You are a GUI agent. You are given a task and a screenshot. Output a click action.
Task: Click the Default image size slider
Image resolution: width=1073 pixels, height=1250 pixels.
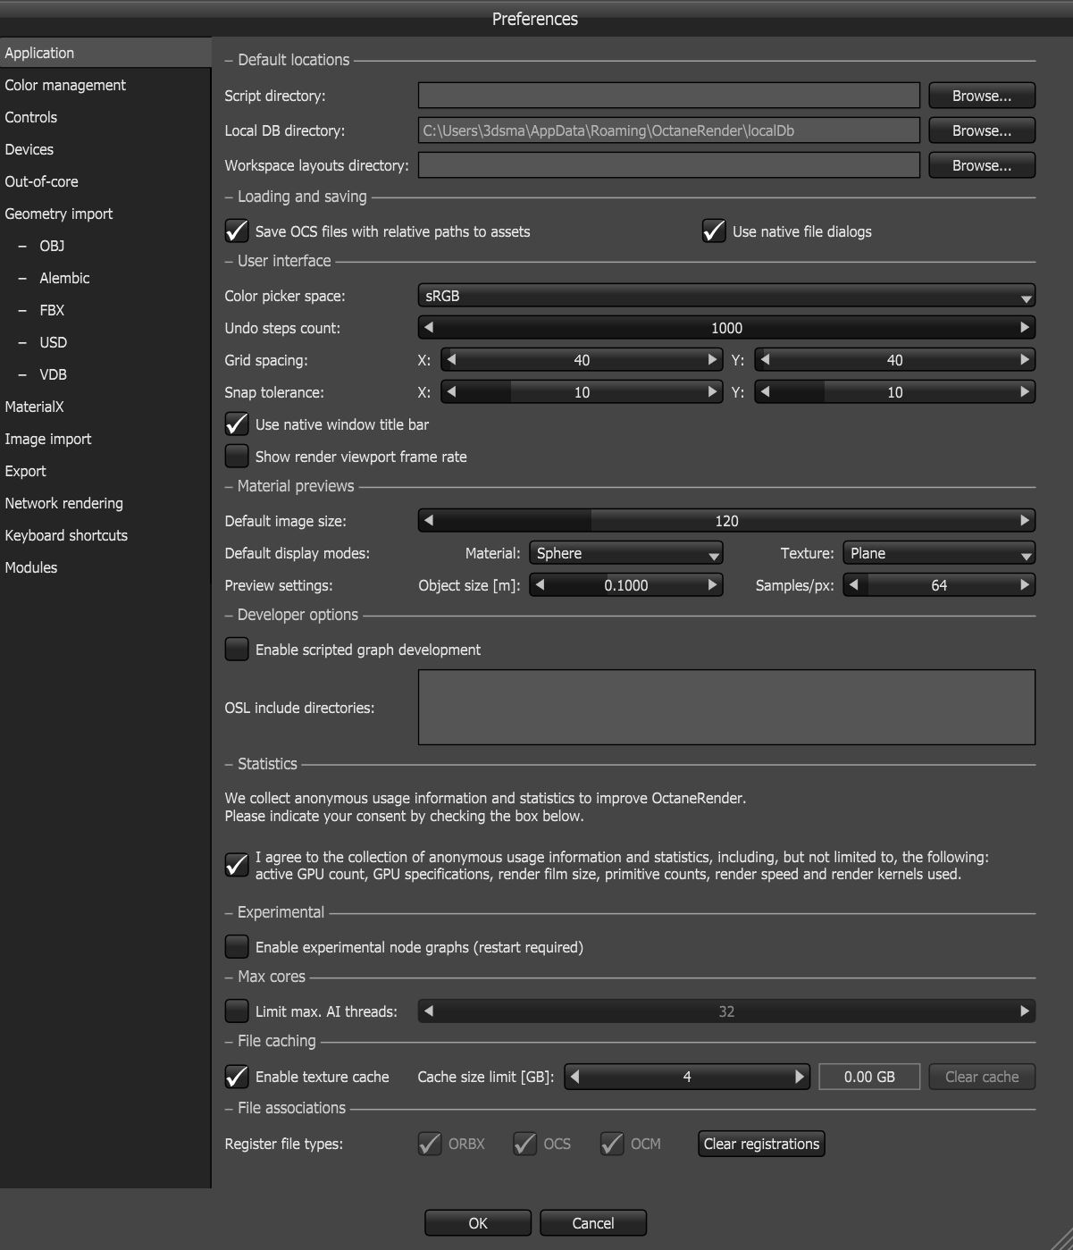(726, 521)
